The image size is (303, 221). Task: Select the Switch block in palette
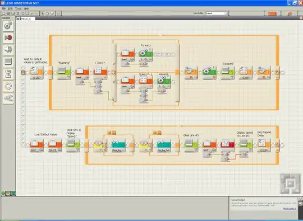(x=8, y=98)
